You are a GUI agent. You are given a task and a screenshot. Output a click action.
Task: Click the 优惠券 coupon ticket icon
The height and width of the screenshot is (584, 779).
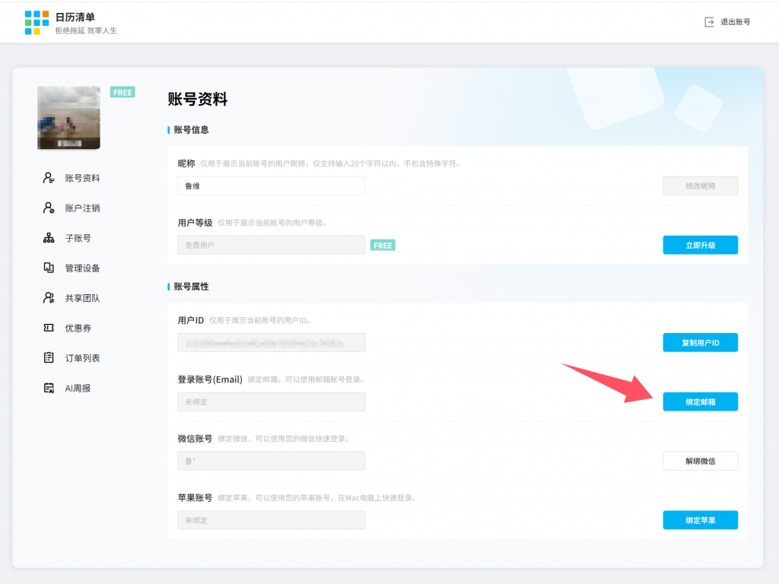tap(49, 328)
